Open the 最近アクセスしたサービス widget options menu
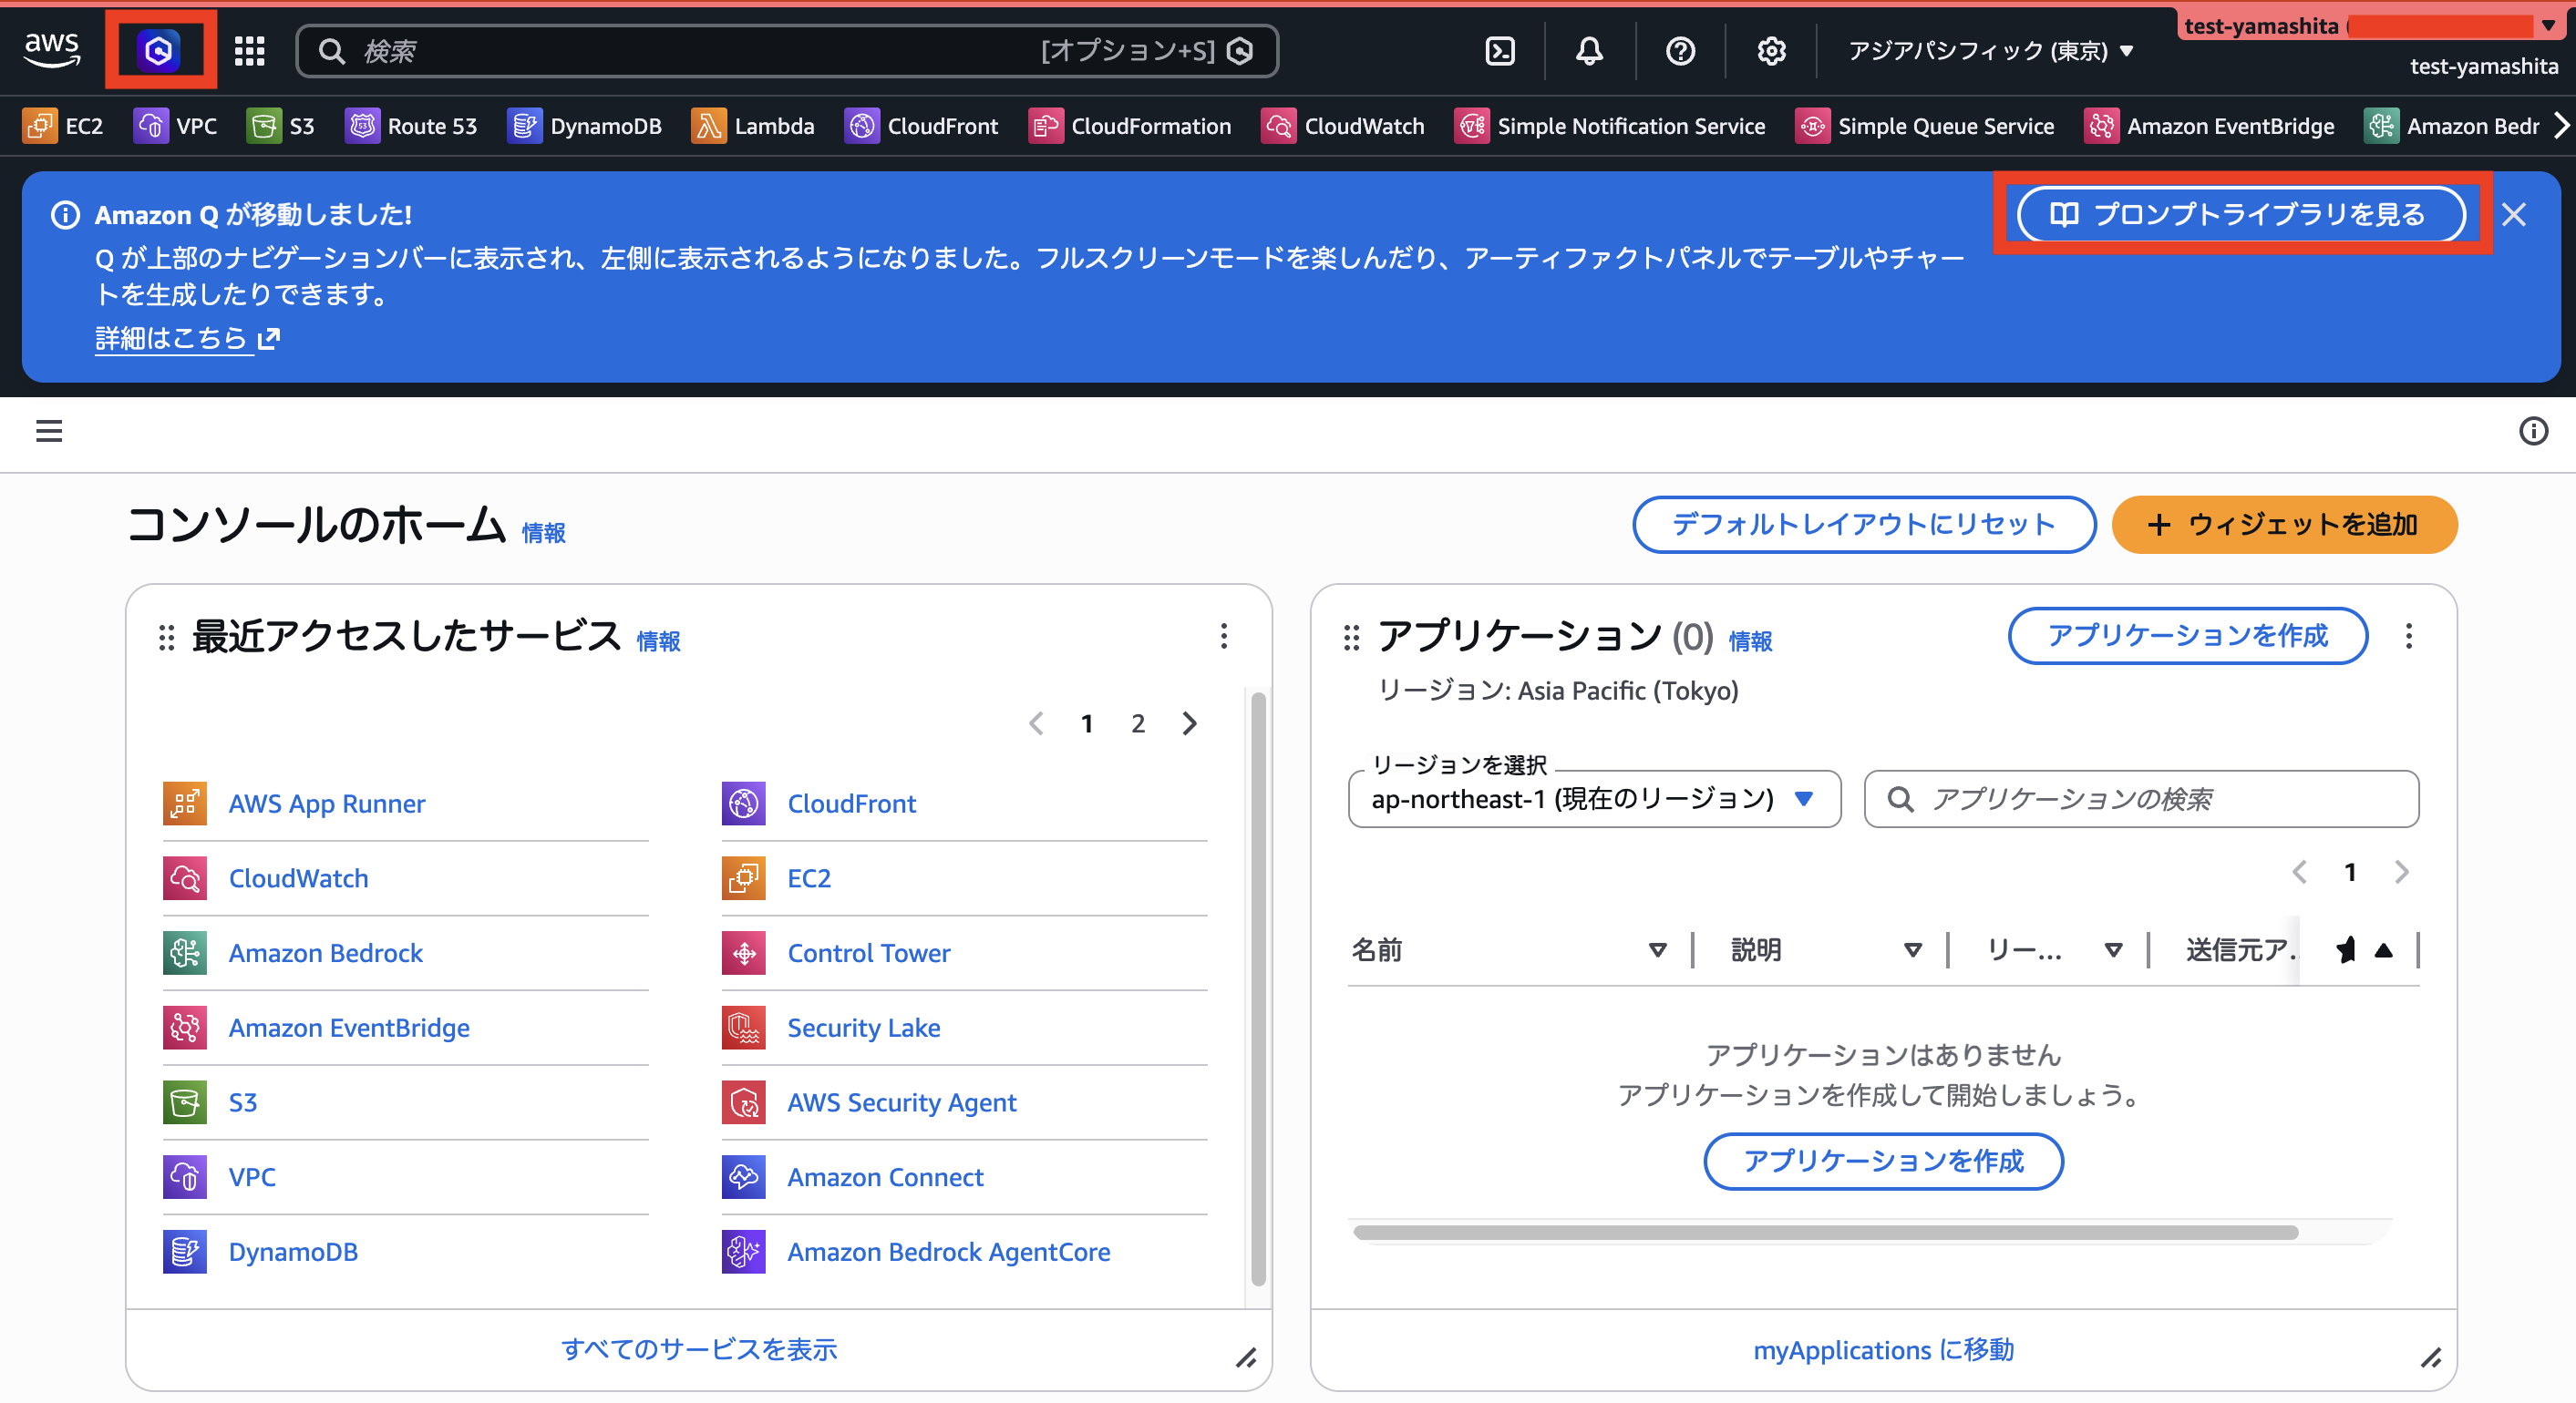2576x1403 pixels. 1223,637
